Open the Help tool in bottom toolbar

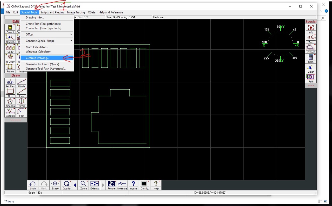click(156, 185)
